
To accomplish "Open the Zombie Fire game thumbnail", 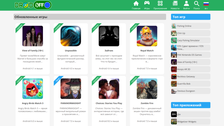I will tap(147, 89).
